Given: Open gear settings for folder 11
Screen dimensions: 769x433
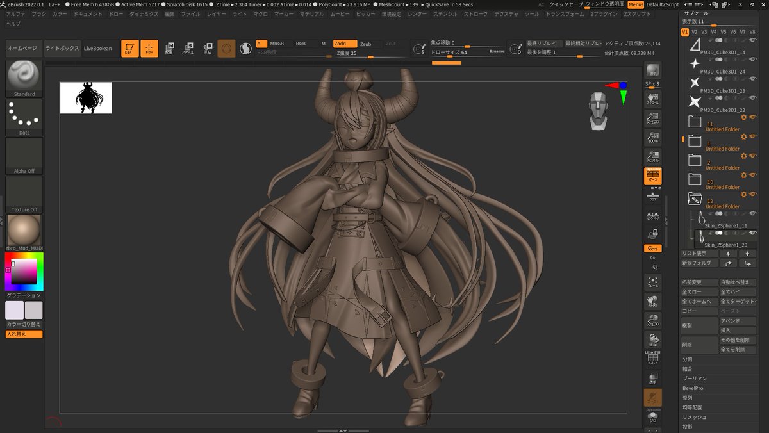Looking at the screenshot, I should point(743,118).
